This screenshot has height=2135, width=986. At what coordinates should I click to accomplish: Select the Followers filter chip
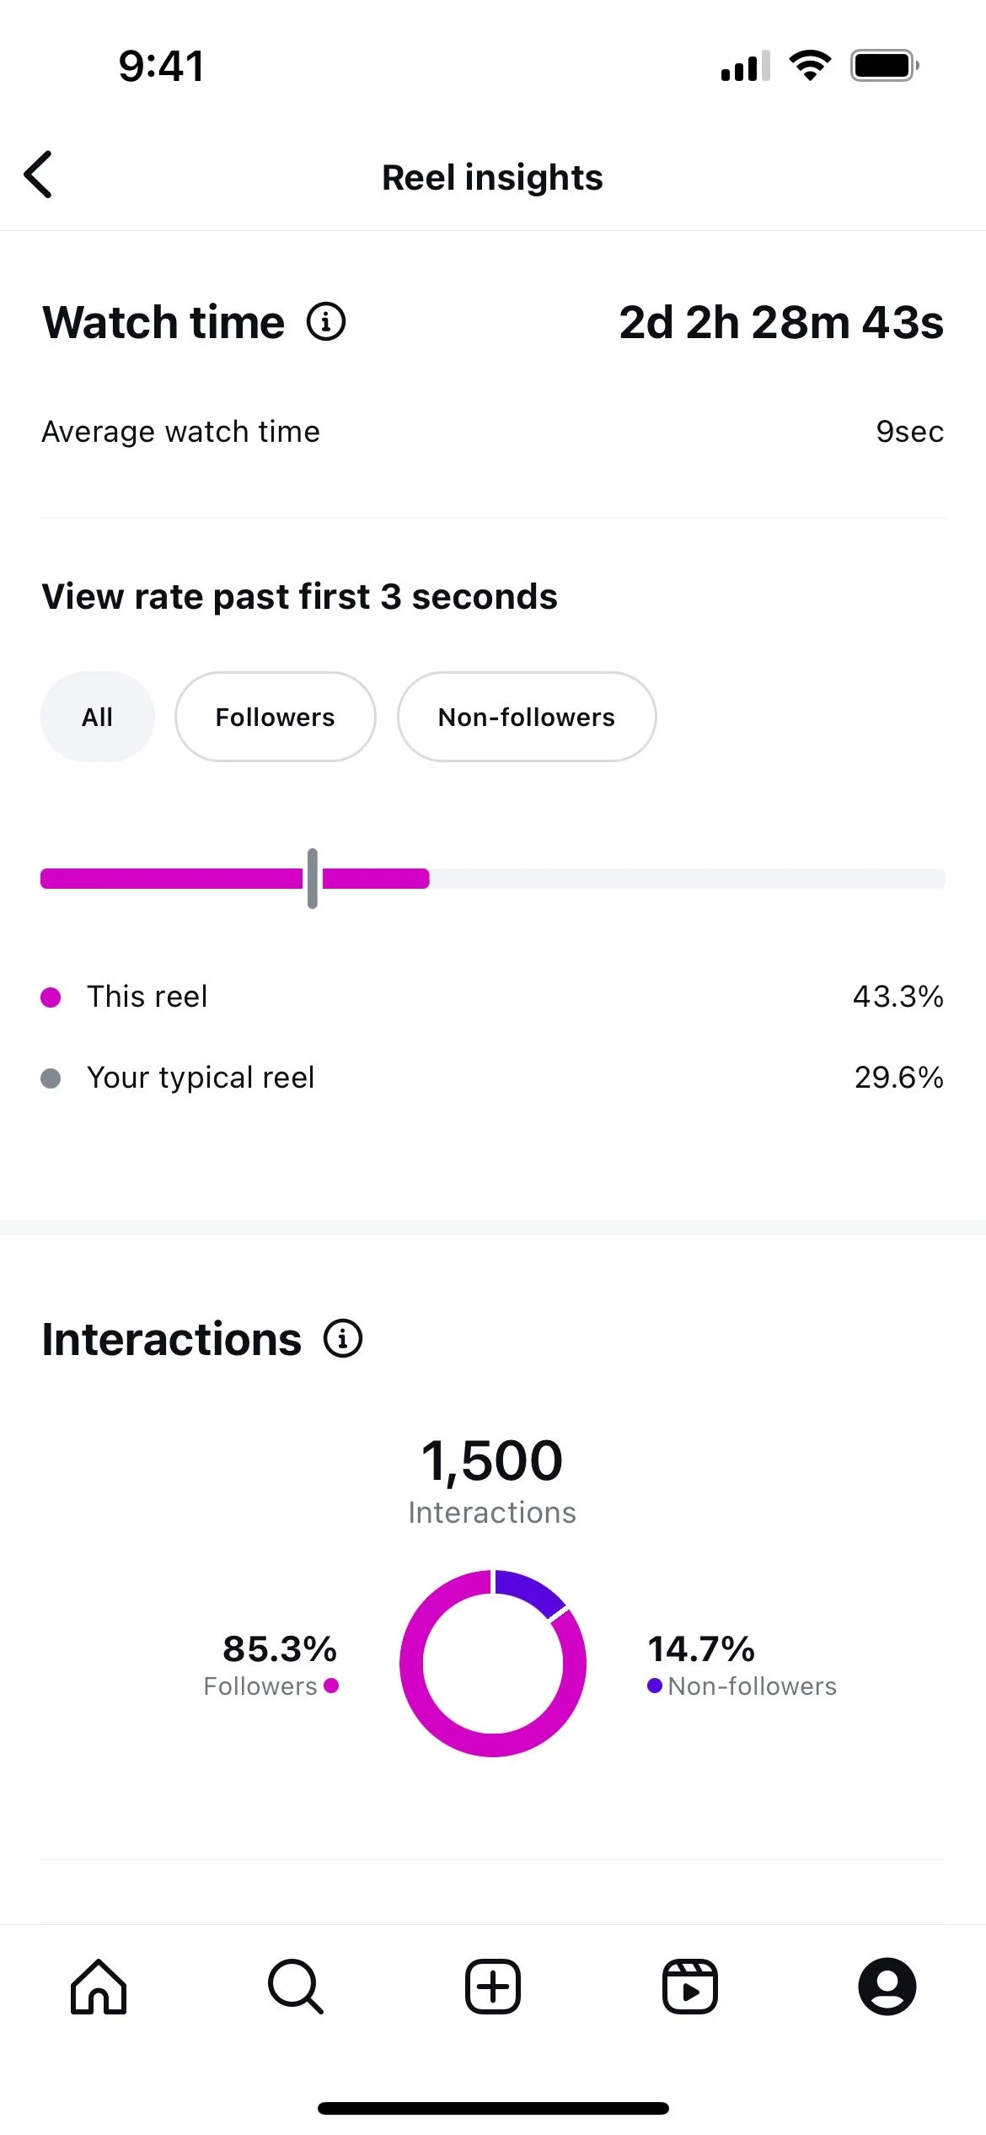click(x=276, y=717)
